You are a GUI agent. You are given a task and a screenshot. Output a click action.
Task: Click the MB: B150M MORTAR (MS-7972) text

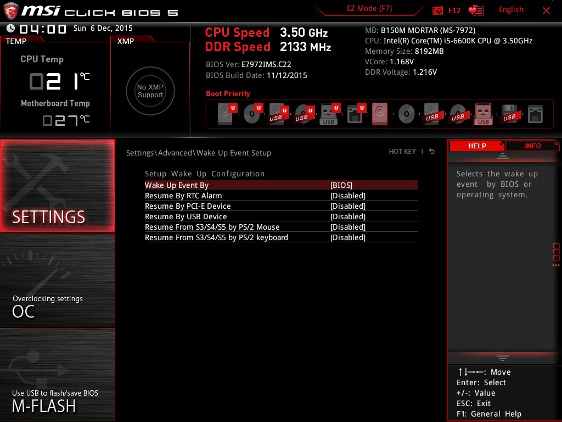pos(420,31)
